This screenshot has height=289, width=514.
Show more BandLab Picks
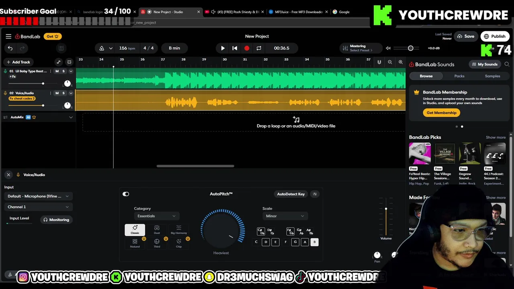[x=496, y=137]
